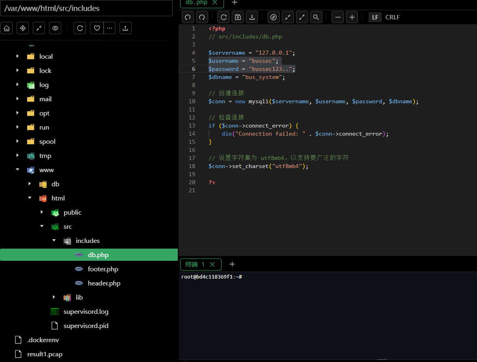
Task: Open footer.php in the file tree
Action: [103, 269]
